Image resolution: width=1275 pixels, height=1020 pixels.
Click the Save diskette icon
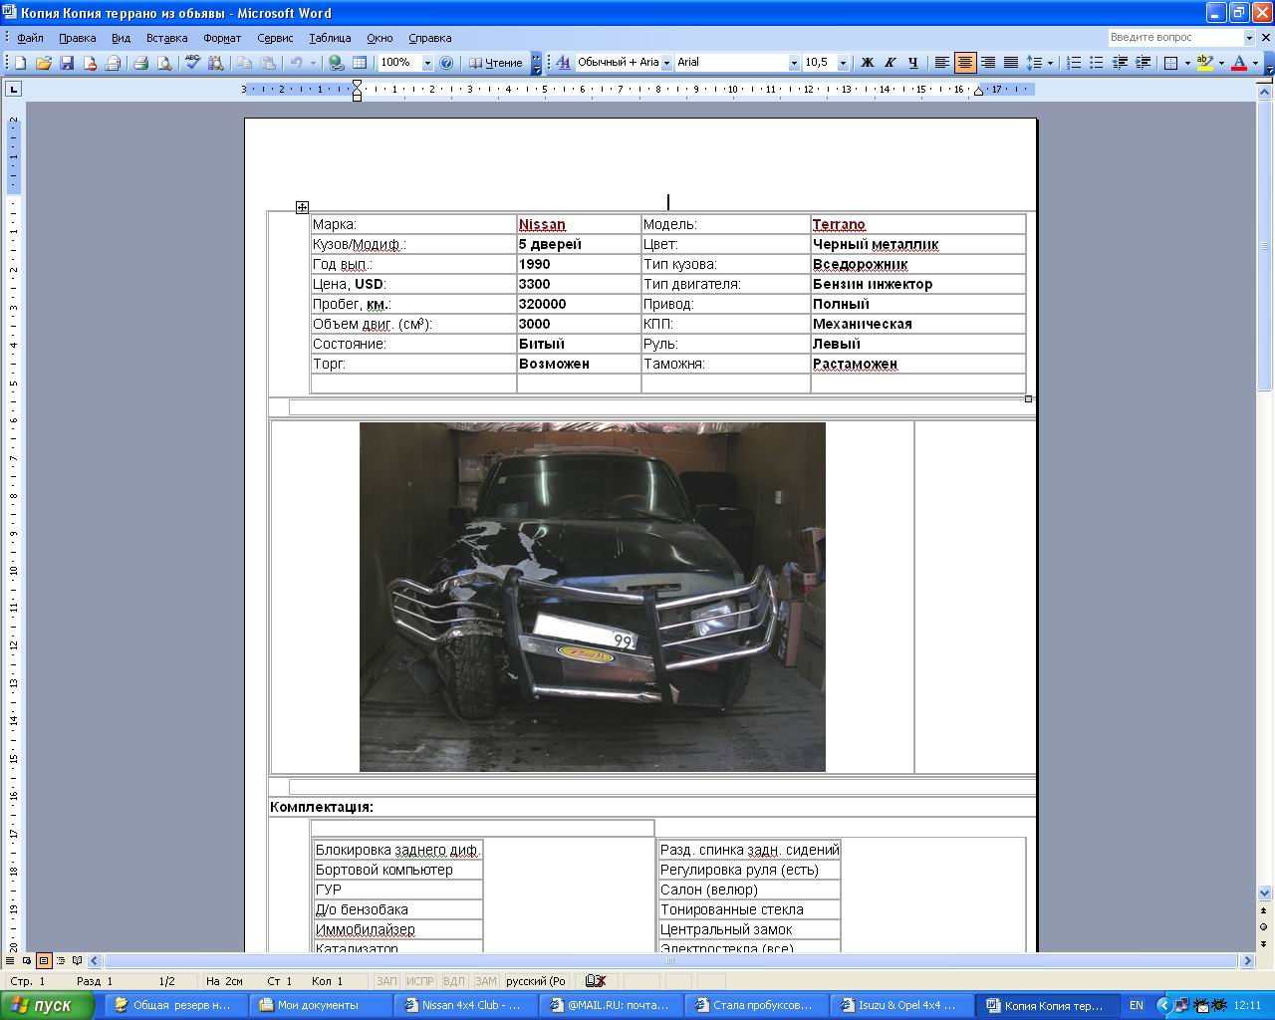pos(67,63)
